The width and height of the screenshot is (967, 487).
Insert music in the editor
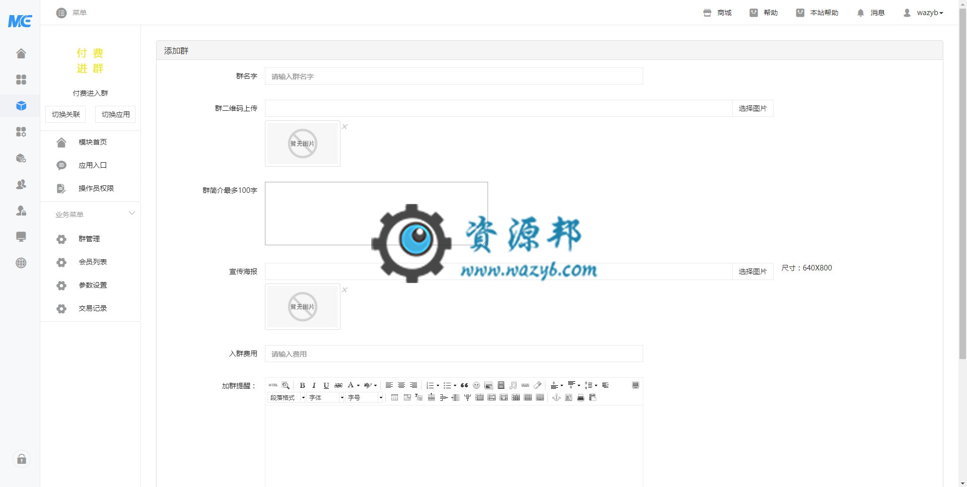coord(513,385)
